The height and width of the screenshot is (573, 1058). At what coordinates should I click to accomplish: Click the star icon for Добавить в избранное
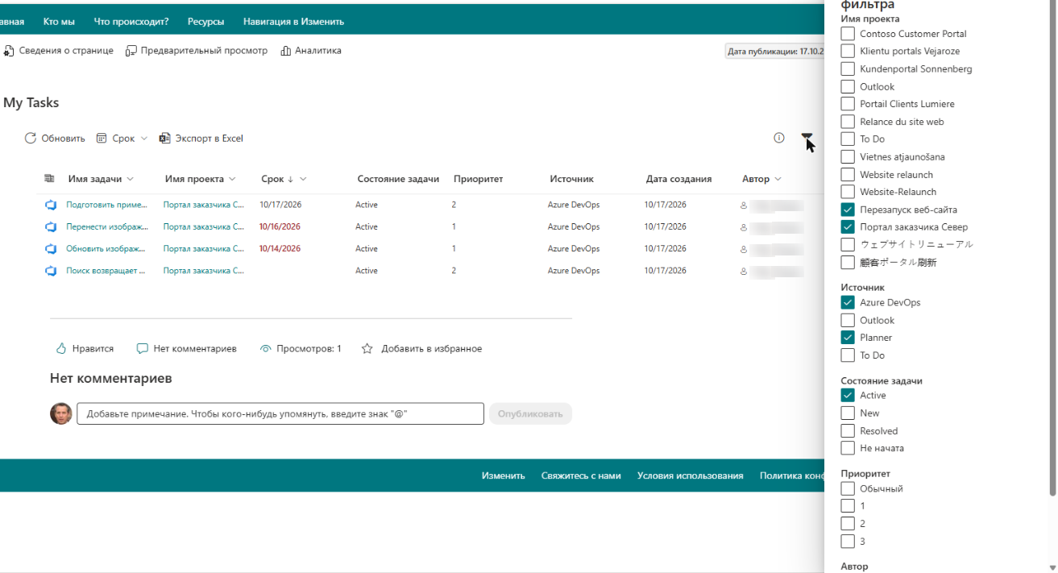(367, 349)
